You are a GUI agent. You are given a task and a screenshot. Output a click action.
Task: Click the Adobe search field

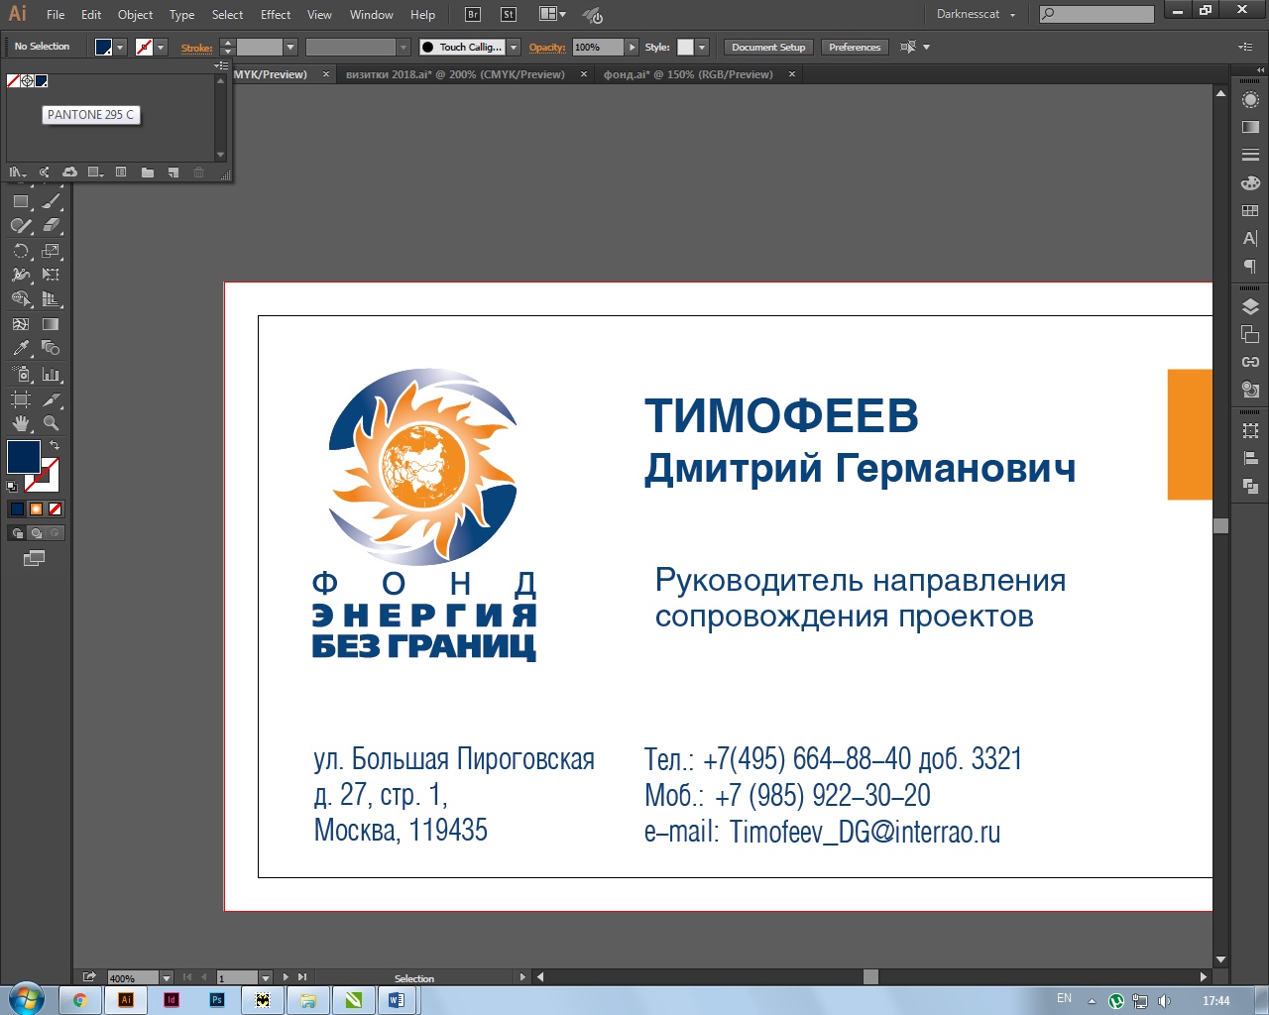pos(1096,14)
